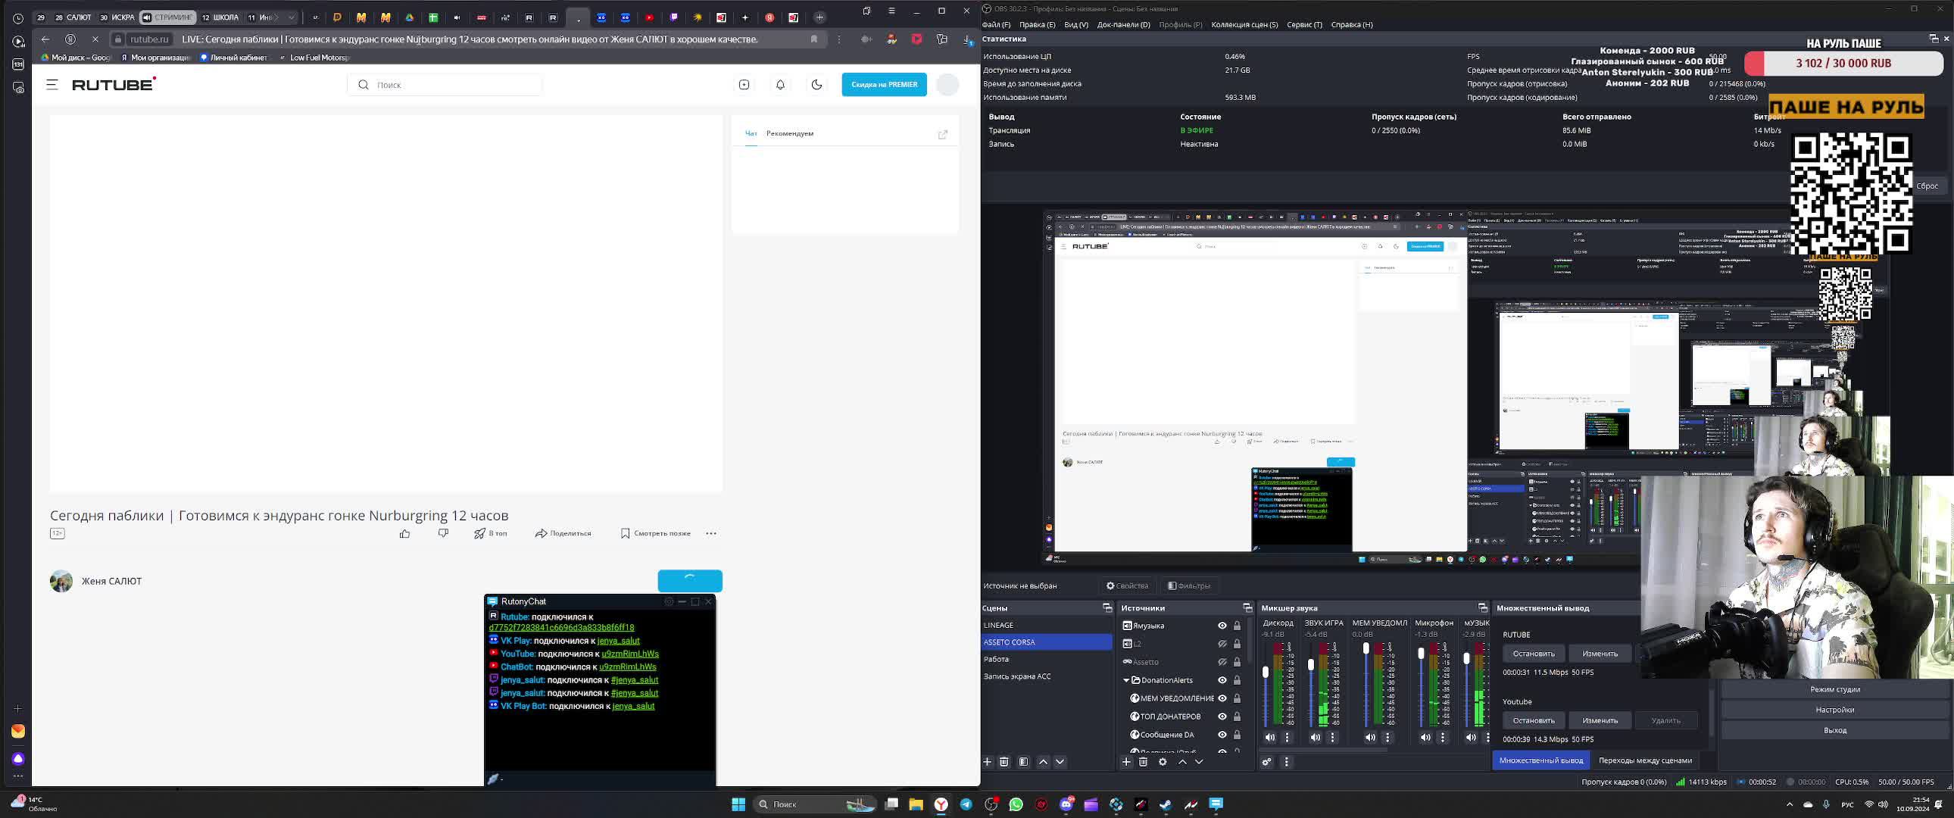Open a new browser tab with plus
This screenshot has width=1954, height=818.
(x=820, y=17)
